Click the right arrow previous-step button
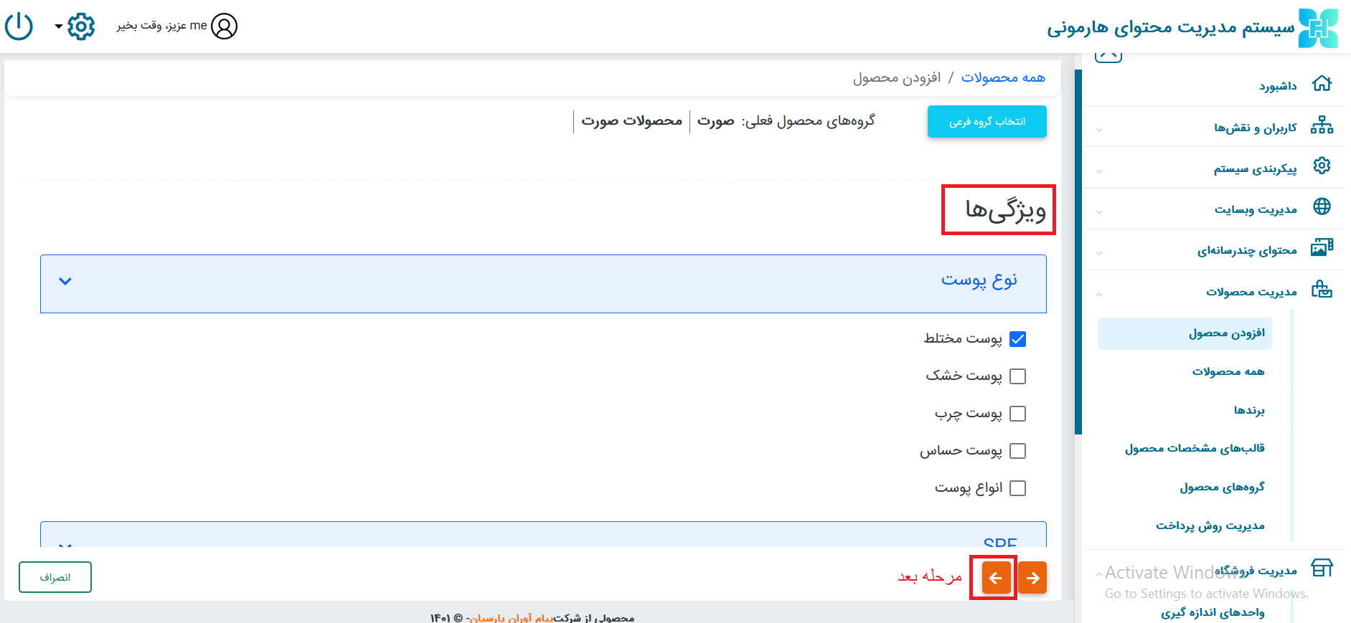Viewport: 1351px width, 623px height. click(1032, 578)
